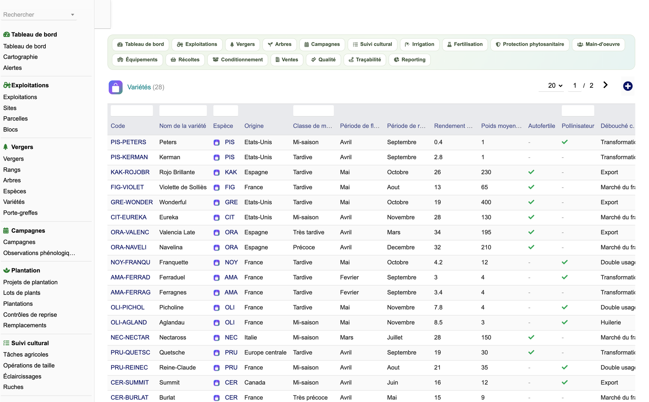Screen dimensions: 649x402
Task: Open the Protection phytosanitaire tab
Action: coord(530,44)
